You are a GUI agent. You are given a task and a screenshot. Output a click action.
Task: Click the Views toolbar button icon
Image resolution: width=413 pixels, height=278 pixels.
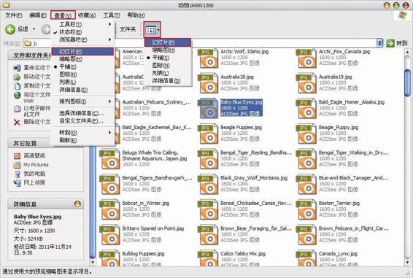pyautogui.click(x=150, y=30)
